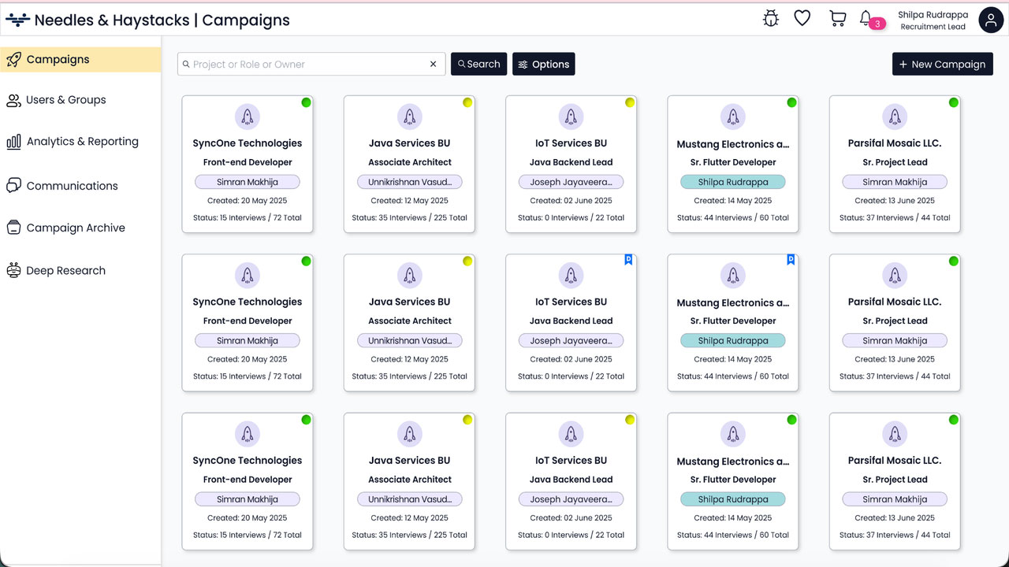
Task: Click the blue bookmark on IoT Services card
Action: (628, 260)
